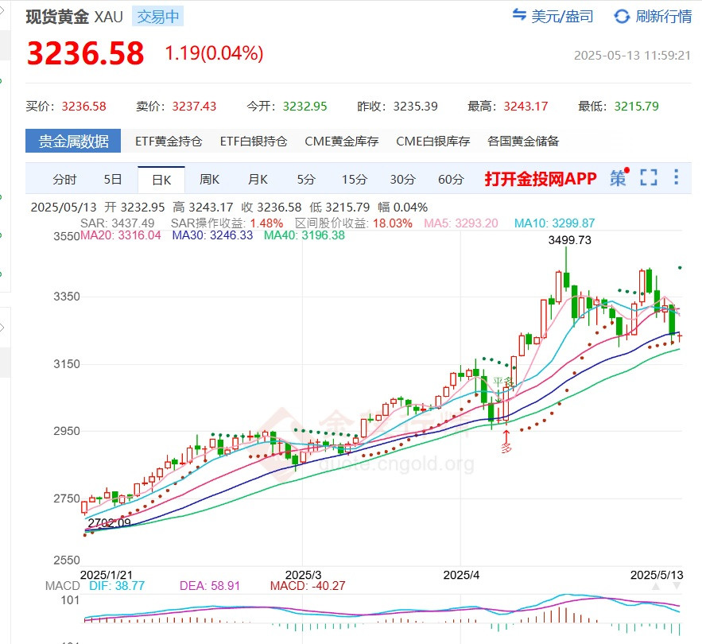Select the 周K weekly candlestick option
The image size is (702, 644).
(x=210, y=179)
